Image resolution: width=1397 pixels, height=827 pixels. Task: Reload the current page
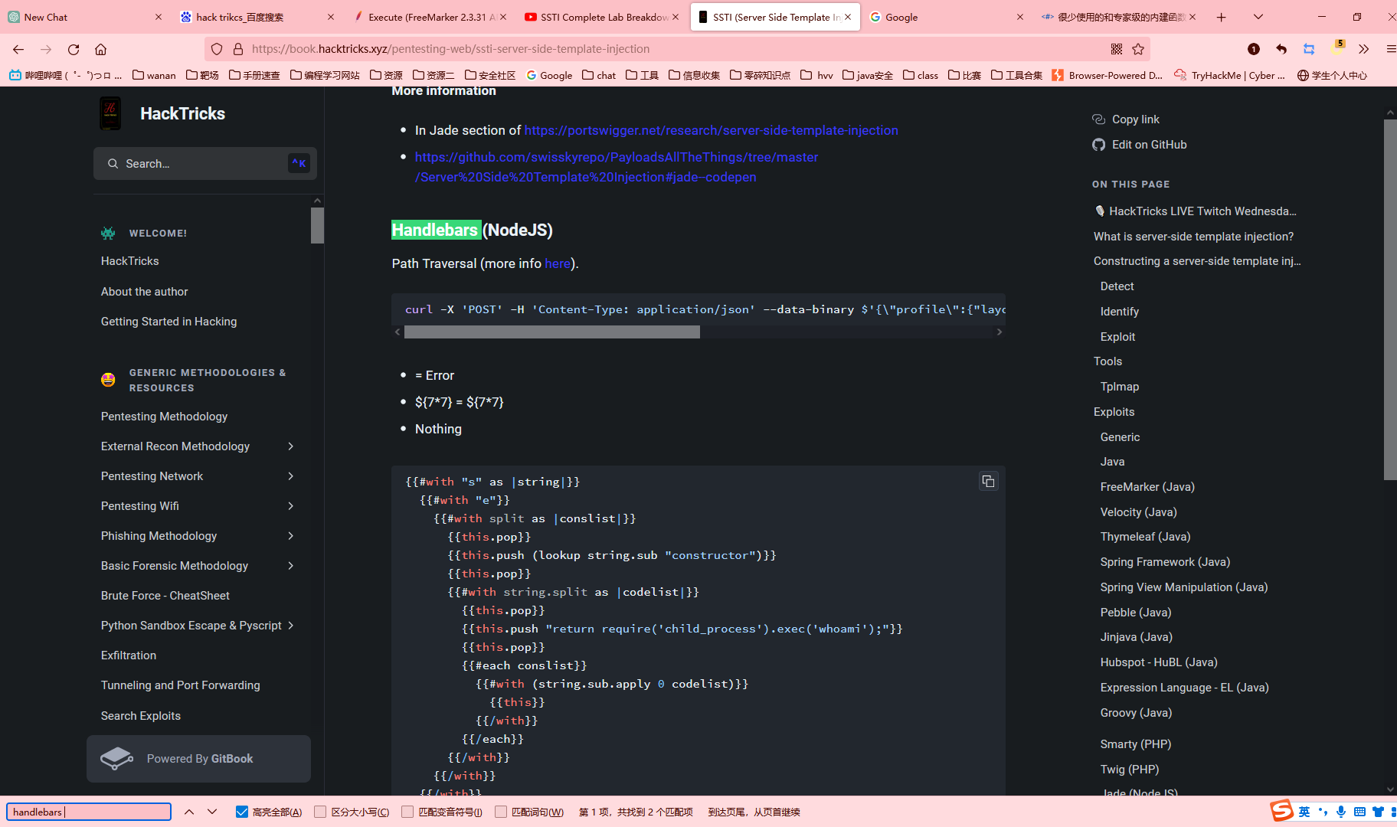pos(74,49)
